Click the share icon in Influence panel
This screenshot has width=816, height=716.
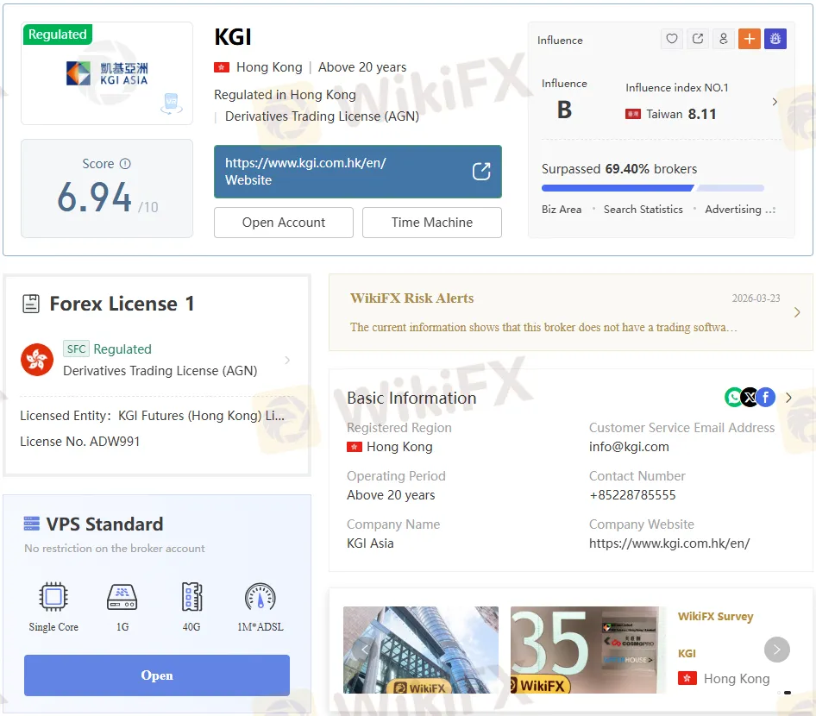click(698, 39)
